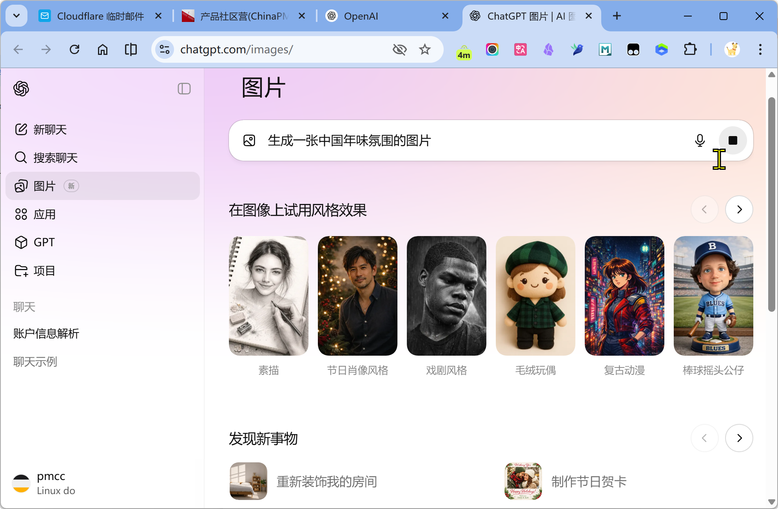Toggle the browser split view icon

point(131,49)
